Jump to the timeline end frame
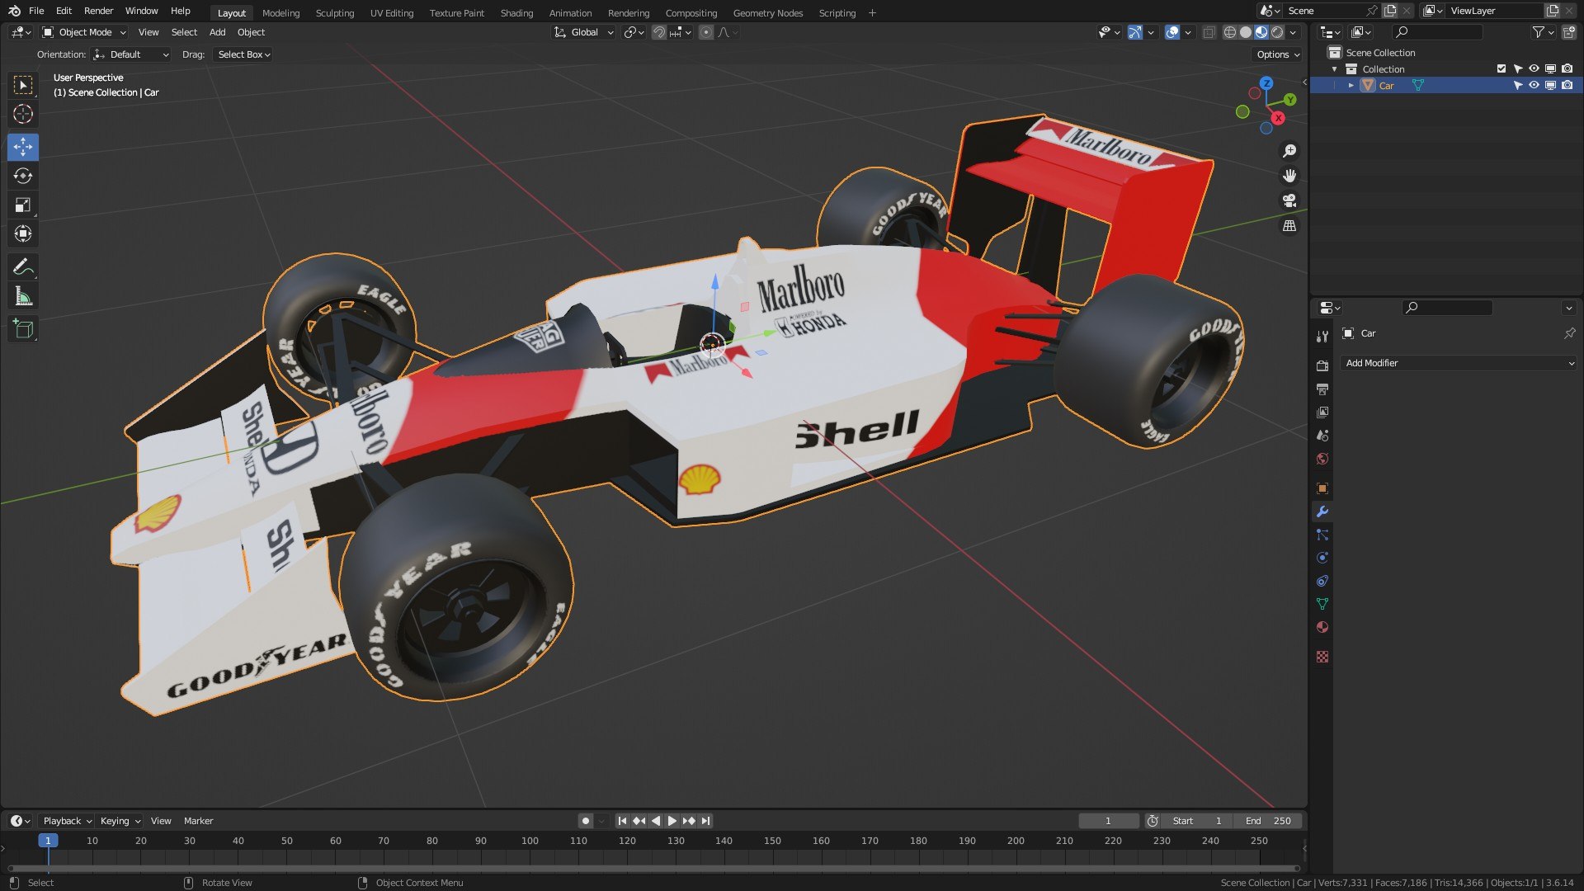Viewport: 1584px width, 891px height. [705, 821]
